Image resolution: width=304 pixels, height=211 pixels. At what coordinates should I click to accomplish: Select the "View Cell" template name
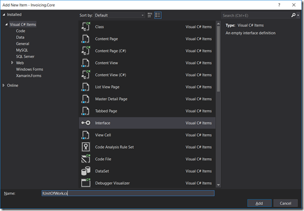103,135
